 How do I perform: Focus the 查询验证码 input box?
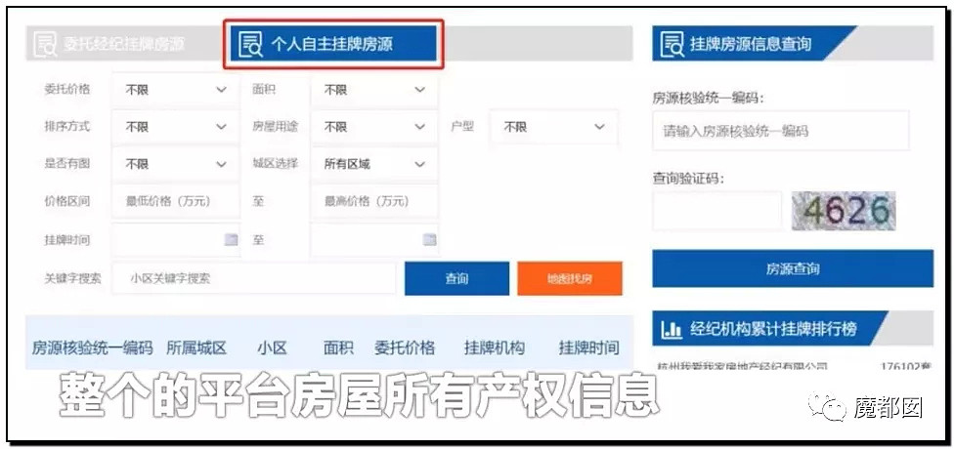[x=716, y=211]
